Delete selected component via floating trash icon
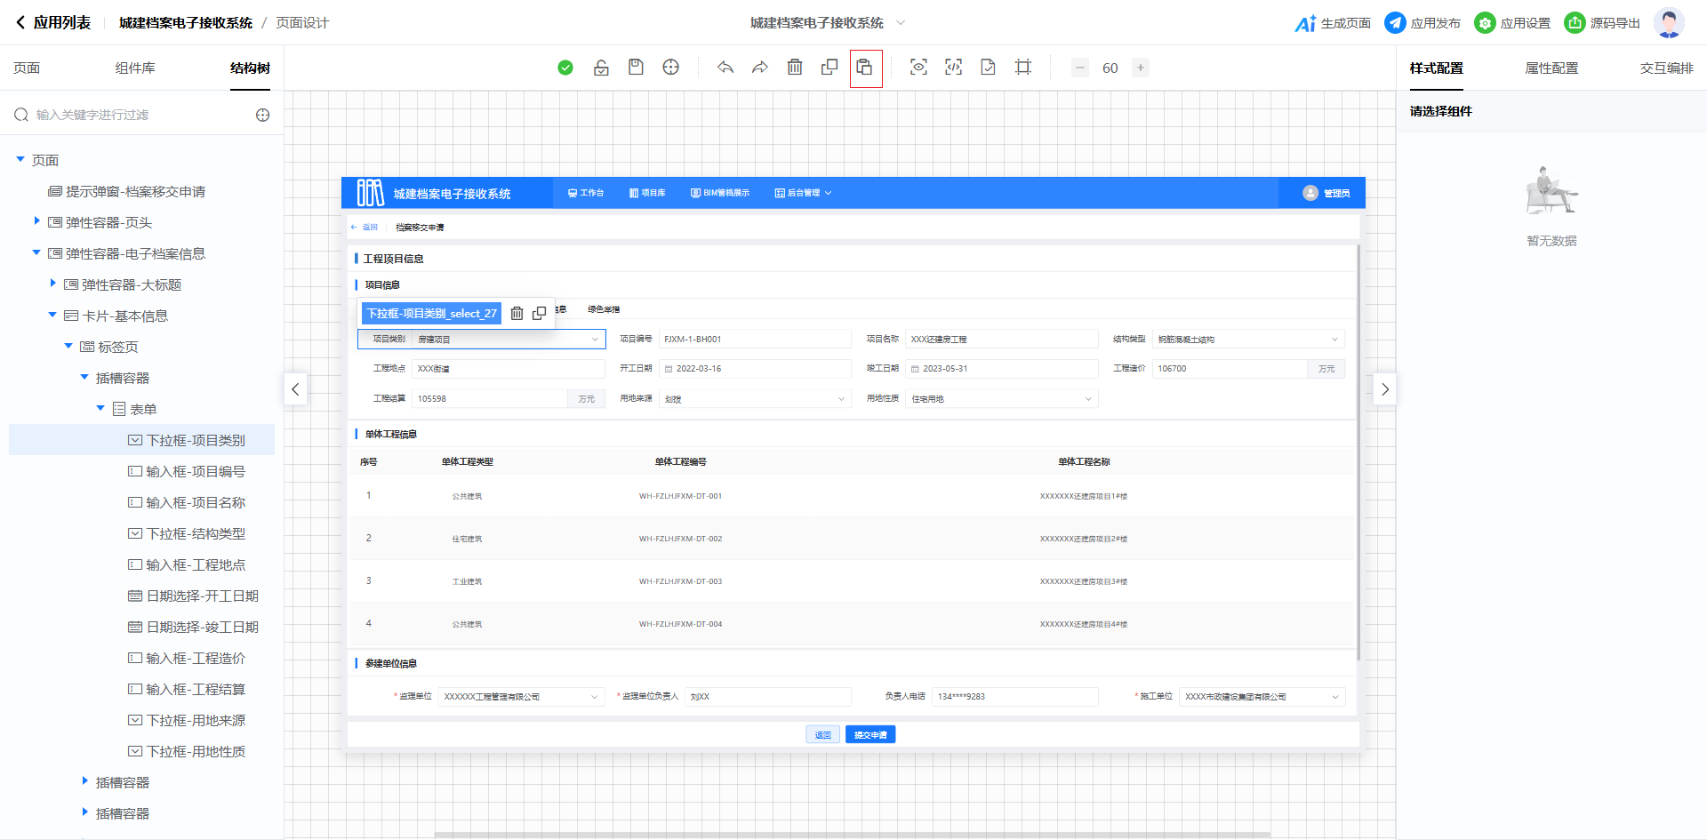This screenshot has height=840, width=1707. click(x=517, y=313)
